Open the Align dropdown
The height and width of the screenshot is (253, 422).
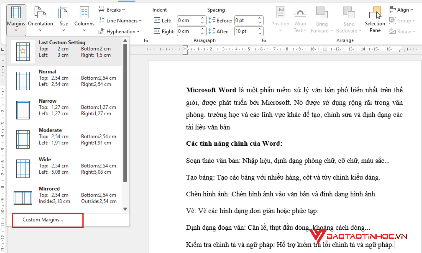tap(401, 10)
